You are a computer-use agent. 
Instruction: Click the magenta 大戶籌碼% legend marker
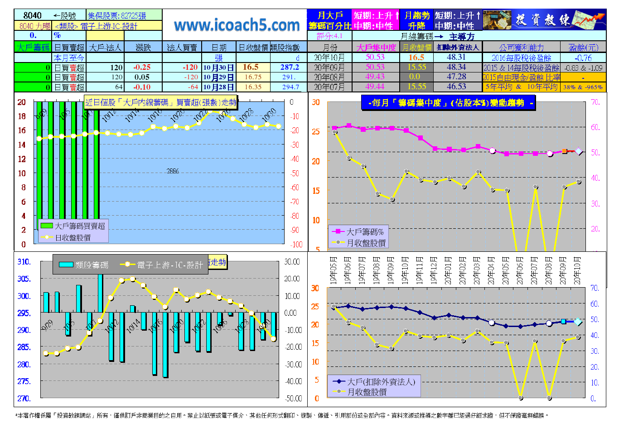[338, 231]
